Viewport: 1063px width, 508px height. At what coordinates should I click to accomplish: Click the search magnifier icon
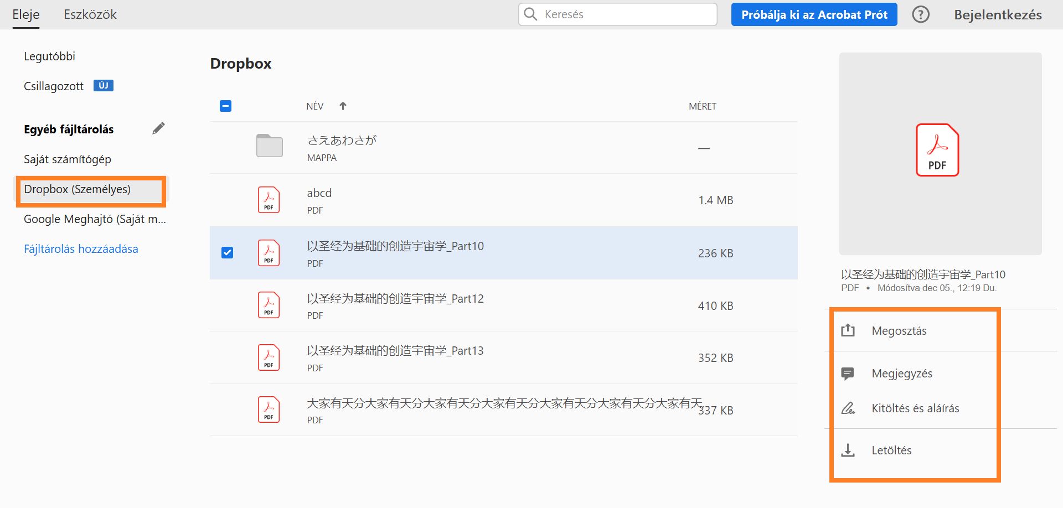pyautogui.click(x=530, y=14)
